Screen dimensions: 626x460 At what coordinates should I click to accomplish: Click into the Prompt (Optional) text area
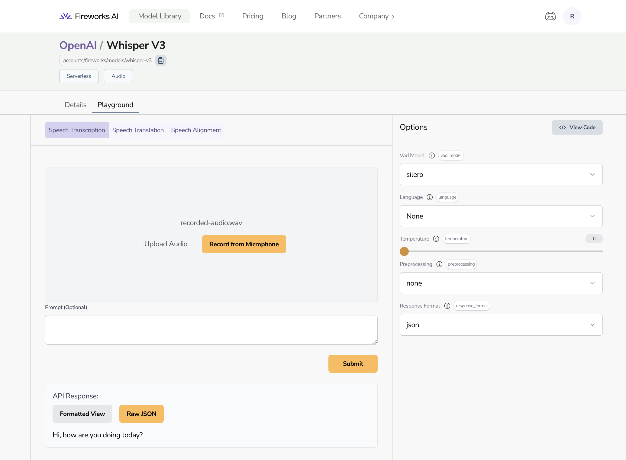coord(211,330)
